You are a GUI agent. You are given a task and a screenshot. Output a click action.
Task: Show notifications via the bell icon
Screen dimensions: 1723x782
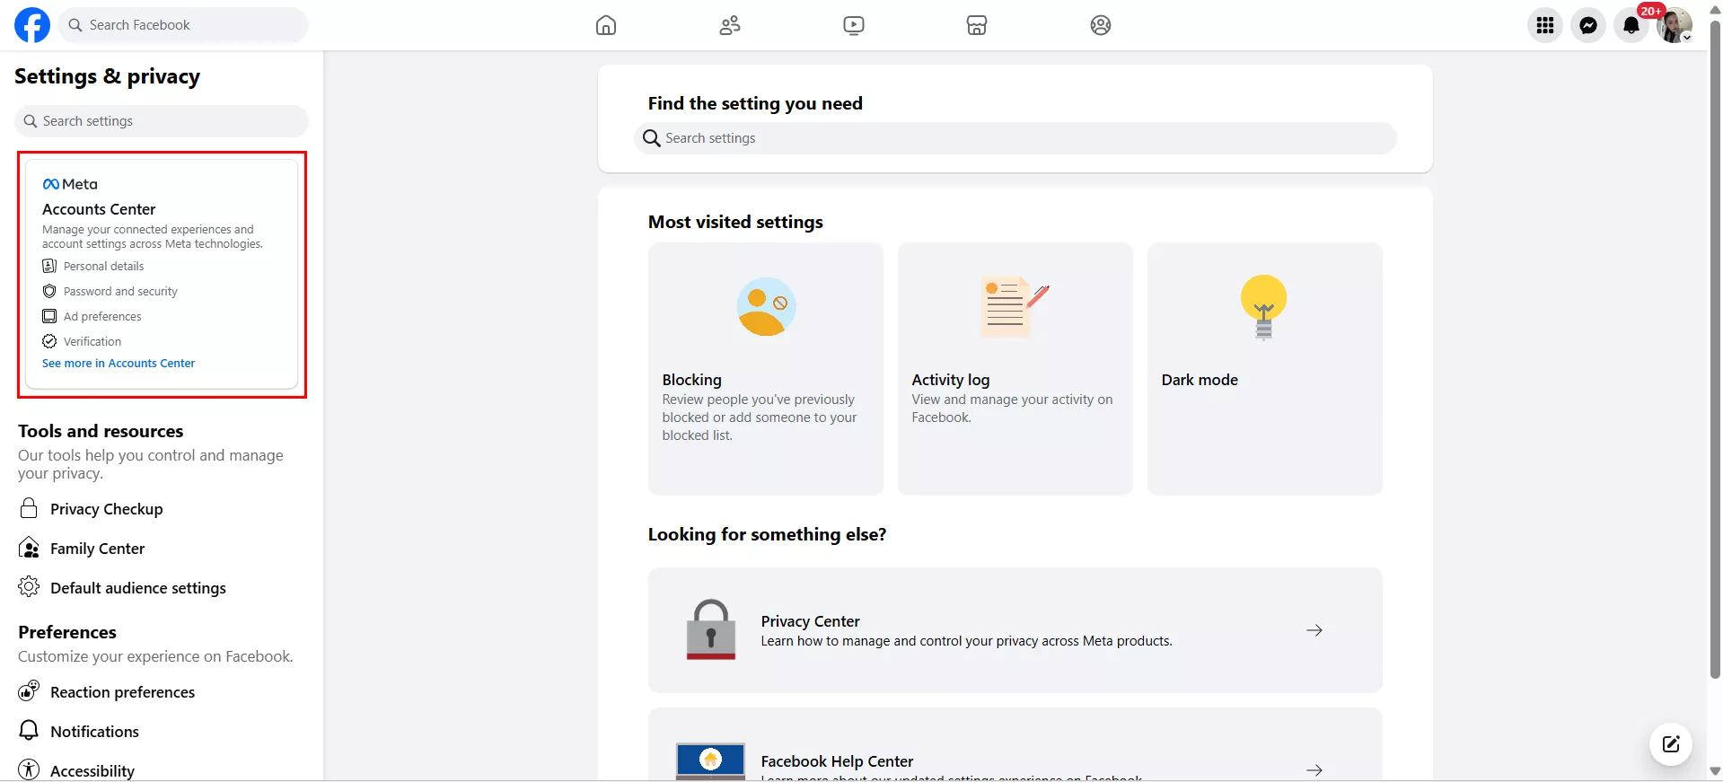(x=1631, y=25)
